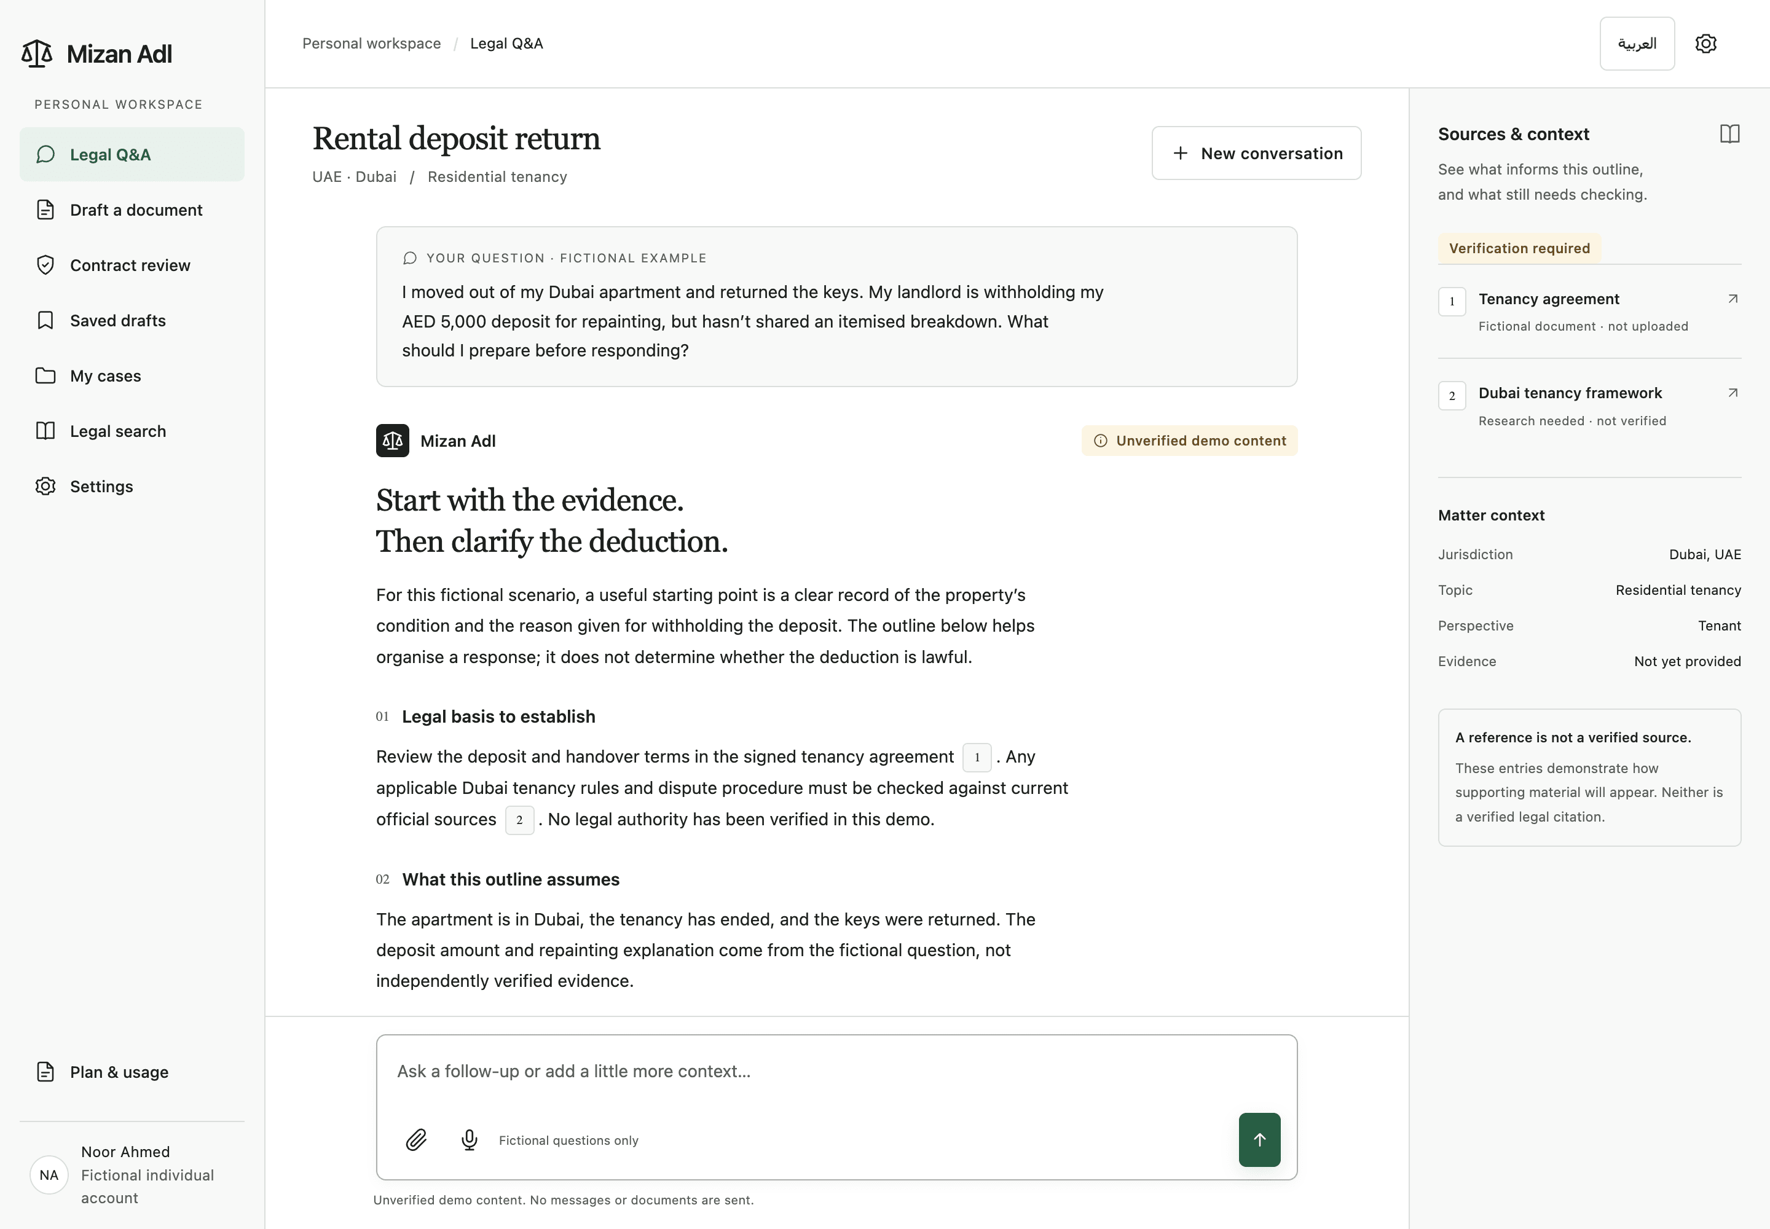The image size is (1770, 1229).
Task: Click the Residential tenancy subtitle
Action: pyautogui.click(x=497, y=177)
